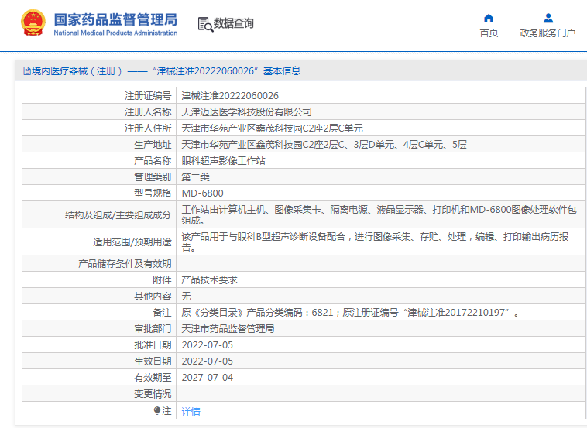Open the 政务服务门户 navigation label
Image resolution: width=587 pixels, height=428 pixels.
click(x=548, y=33)
